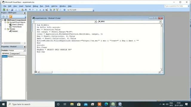Click the Procedure View icon at bottom-left of code
Screen dimensions: 191x107
pyautogui.click(x=36, y=72)
